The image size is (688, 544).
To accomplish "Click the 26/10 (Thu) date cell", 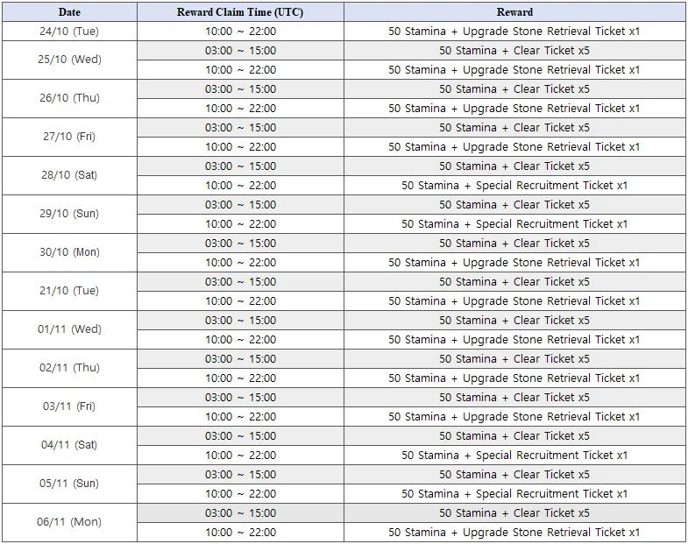I will [69, 98].
